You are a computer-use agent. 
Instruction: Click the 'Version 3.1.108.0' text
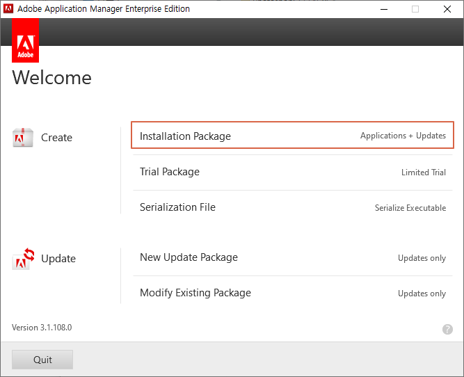[x=42, y=328]
